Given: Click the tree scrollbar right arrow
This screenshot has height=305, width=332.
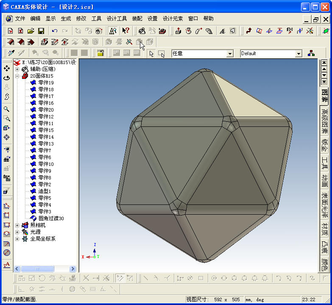Looking at the screenshot, I should [73, 269].
